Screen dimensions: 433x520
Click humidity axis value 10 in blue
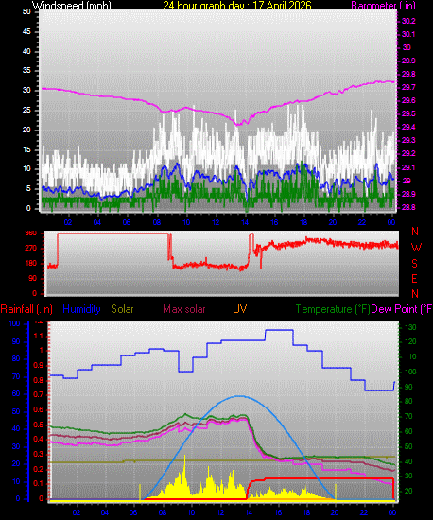(16, 482)
